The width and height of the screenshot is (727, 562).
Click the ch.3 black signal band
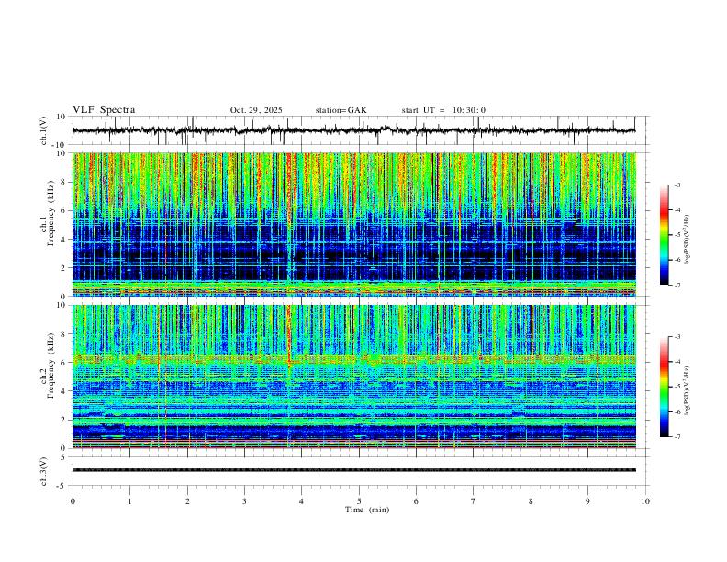pos(353,470)
